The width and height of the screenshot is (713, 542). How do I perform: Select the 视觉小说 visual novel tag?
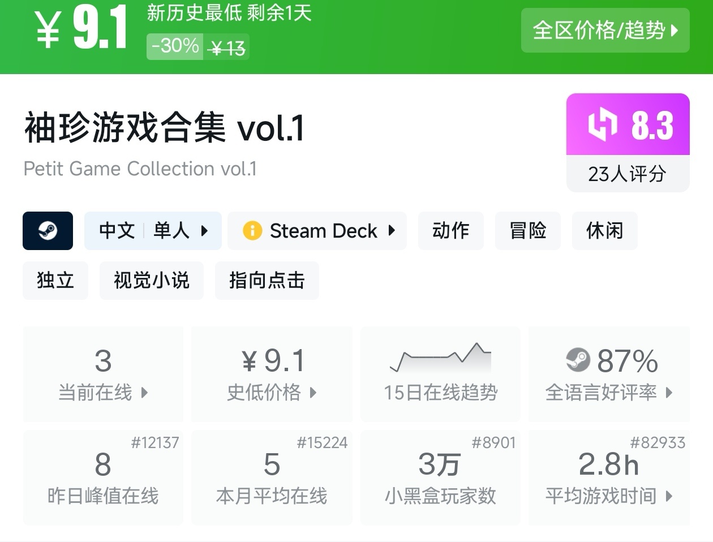[x=152, y=281]
